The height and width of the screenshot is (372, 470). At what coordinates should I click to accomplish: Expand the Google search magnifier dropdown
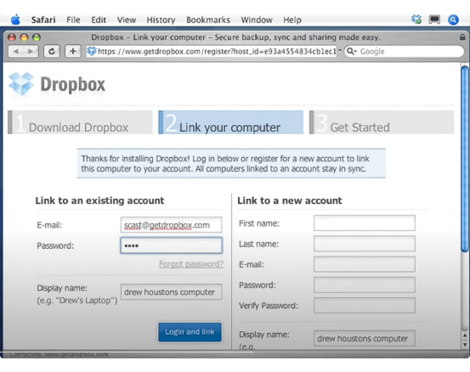(351, 52)
